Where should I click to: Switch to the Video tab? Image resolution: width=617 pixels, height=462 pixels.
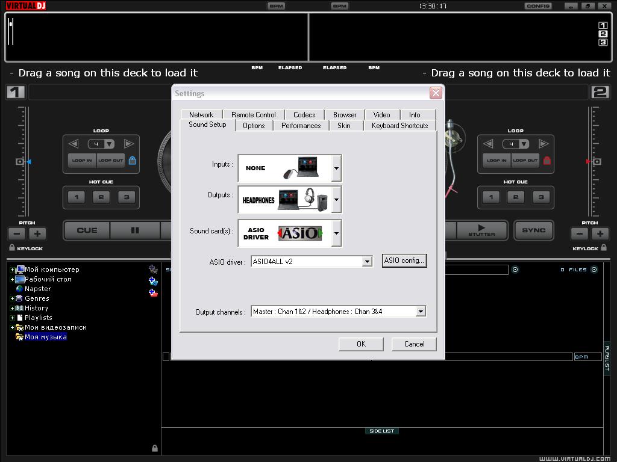point(381,114)
